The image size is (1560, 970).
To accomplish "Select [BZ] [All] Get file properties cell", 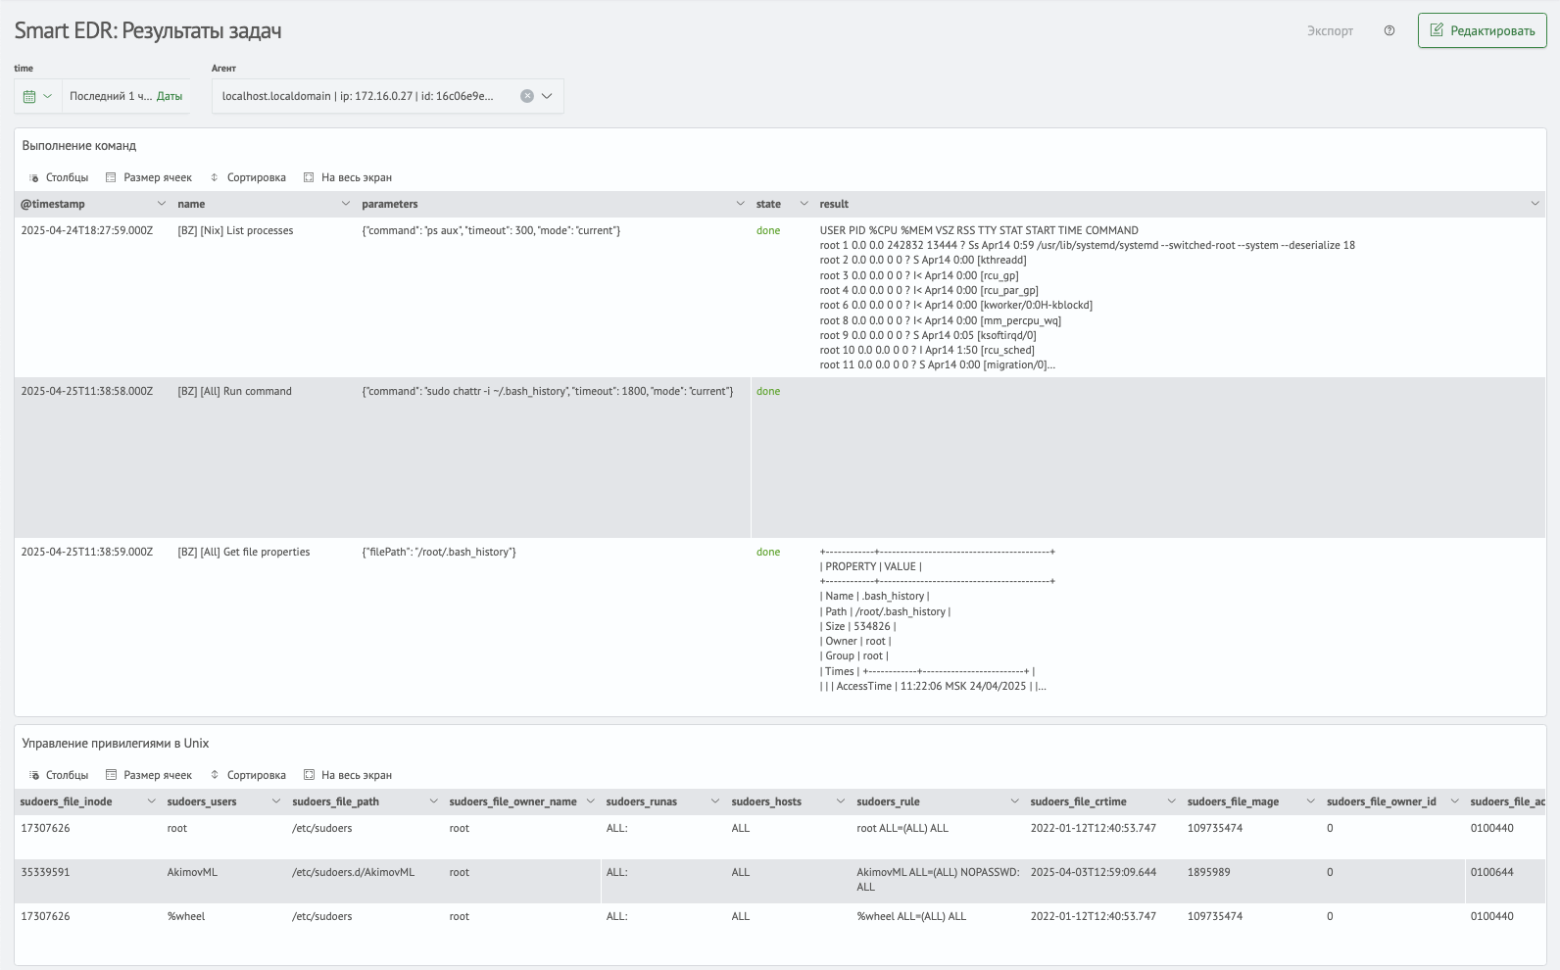I will coord(243,552).
